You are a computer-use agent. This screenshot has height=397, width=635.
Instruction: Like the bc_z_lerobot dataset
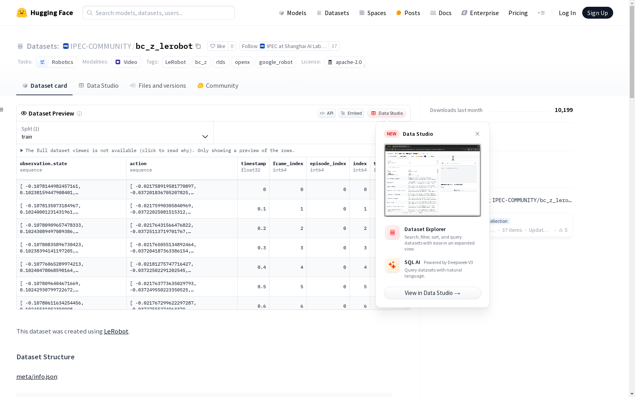coord(217,46)
